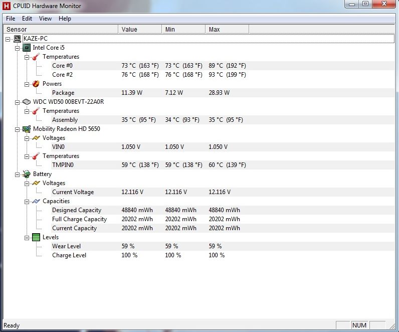Click the green bars icon beside Levels
Screen dimensions: 399x332
[36, 237]
